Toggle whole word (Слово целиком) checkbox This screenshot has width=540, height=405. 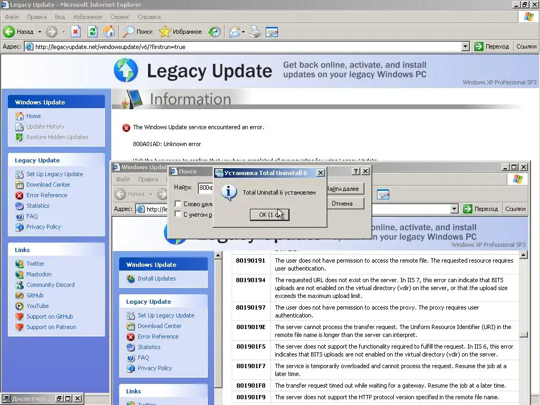click(178, 204)
